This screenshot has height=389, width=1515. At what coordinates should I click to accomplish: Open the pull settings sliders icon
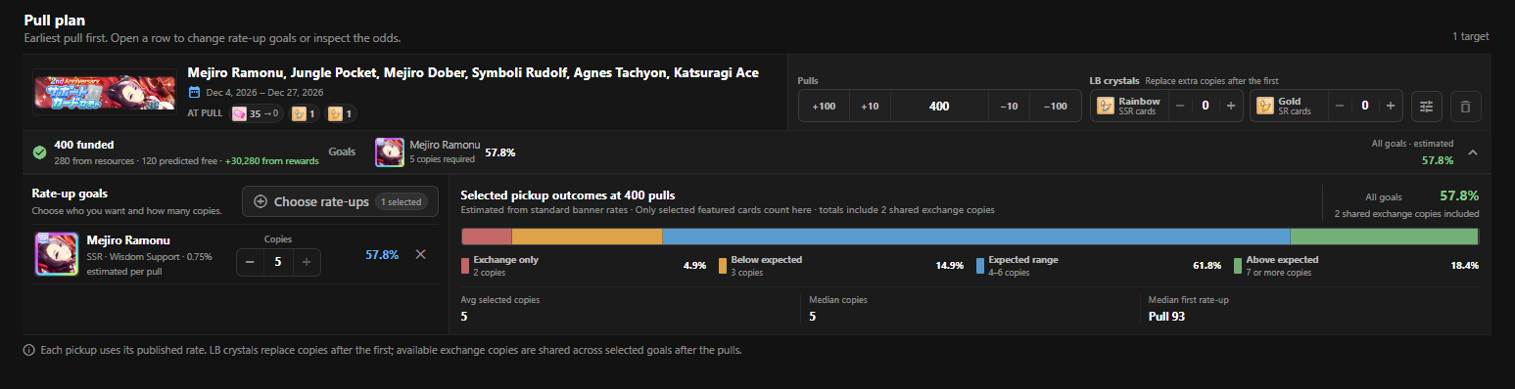click(1427, 106)
